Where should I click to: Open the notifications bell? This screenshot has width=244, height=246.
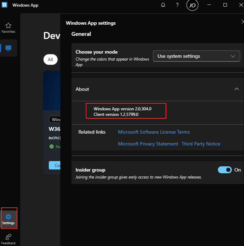[163, 5]
